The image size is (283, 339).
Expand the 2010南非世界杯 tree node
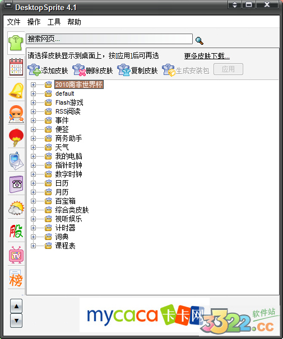point(33,84)
